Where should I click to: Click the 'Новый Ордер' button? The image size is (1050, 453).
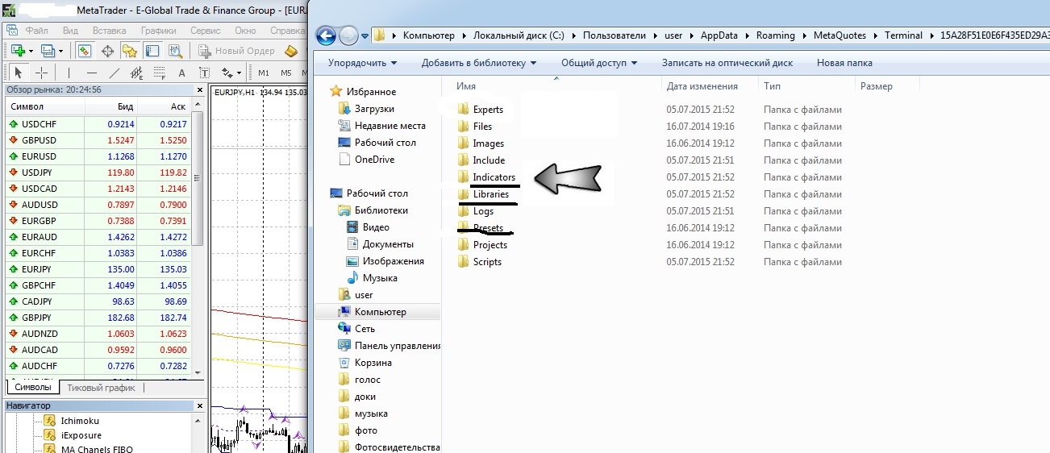coord(237,51)
